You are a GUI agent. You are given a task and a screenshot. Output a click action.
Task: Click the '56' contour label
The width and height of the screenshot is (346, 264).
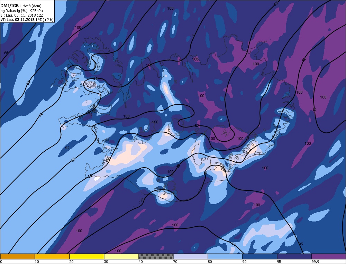(40, 115)
